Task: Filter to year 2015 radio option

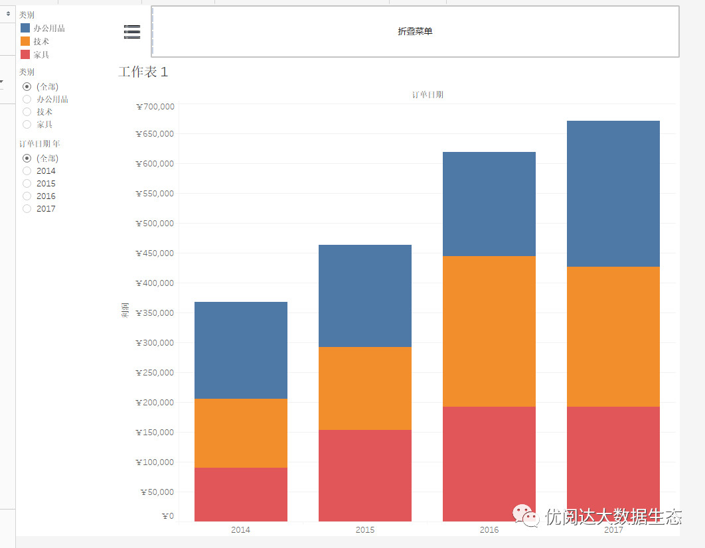Action: [27, 183]
